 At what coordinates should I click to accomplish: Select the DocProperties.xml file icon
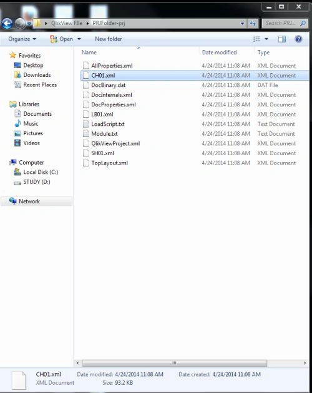click(x=86, y=105)
